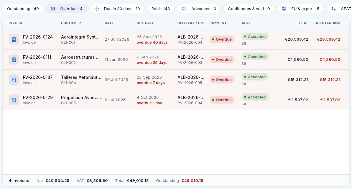Click customer code CLI-001
This screenshot has height=189, width=352.
[68, 43]
